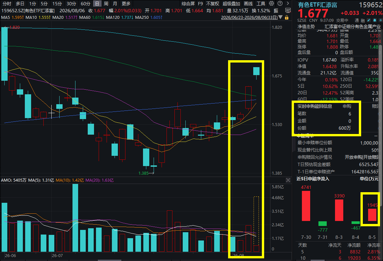Close the AMO volume indicator panel

click(x=288, y=180)
